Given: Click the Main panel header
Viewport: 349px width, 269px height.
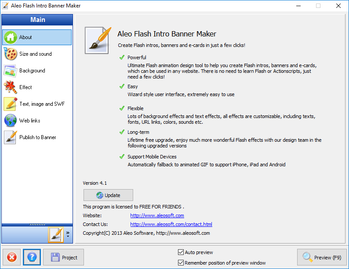Looking at the screenshot, I should click(37, 20).
